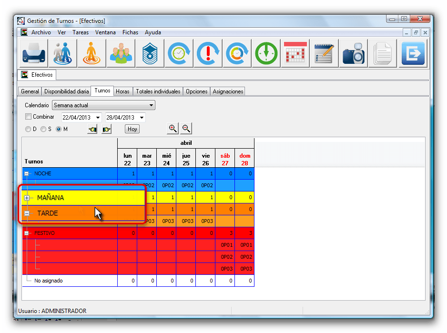Click the app icon in menu bar
Screen dimensions: 447x333
pyautogui.click(x=24, y=32)
